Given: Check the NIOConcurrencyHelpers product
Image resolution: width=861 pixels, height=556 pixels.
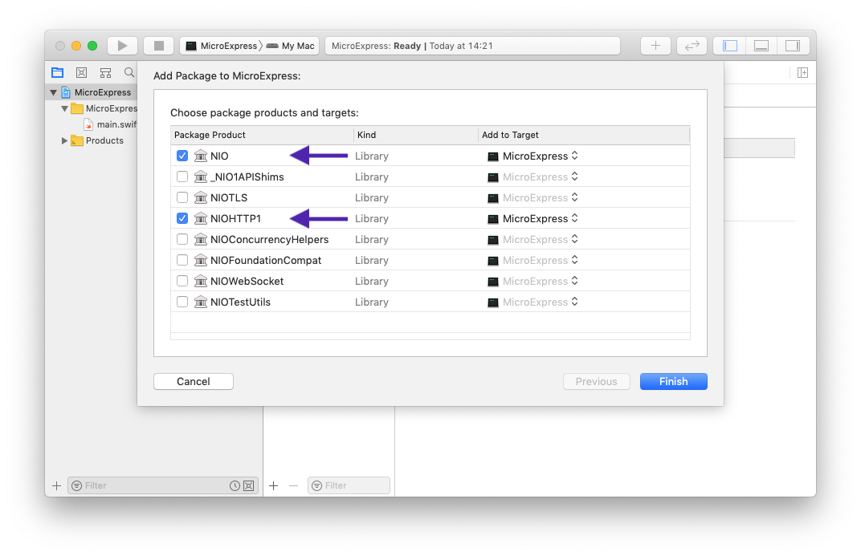Looking at the screenshot, I should click(182, 239).
